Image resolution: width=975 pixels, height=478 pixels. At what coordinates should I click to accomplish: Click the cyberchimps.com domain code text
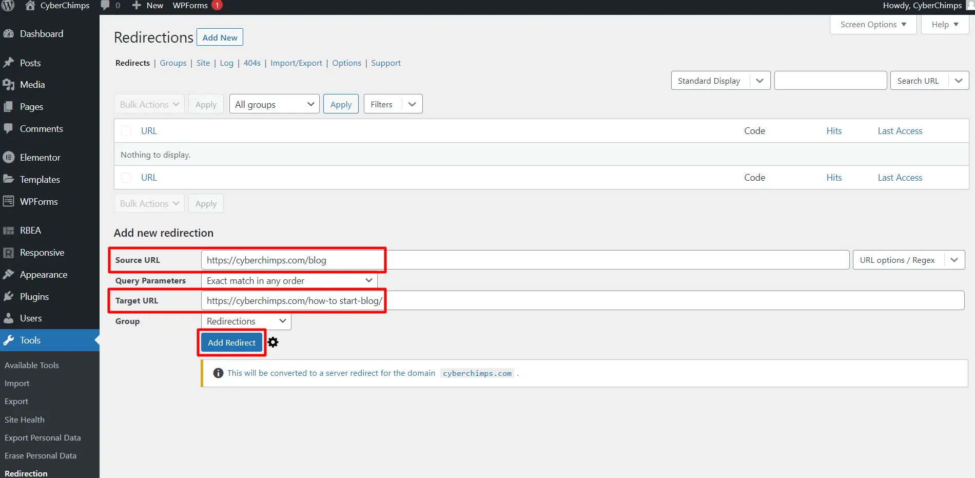477,373
